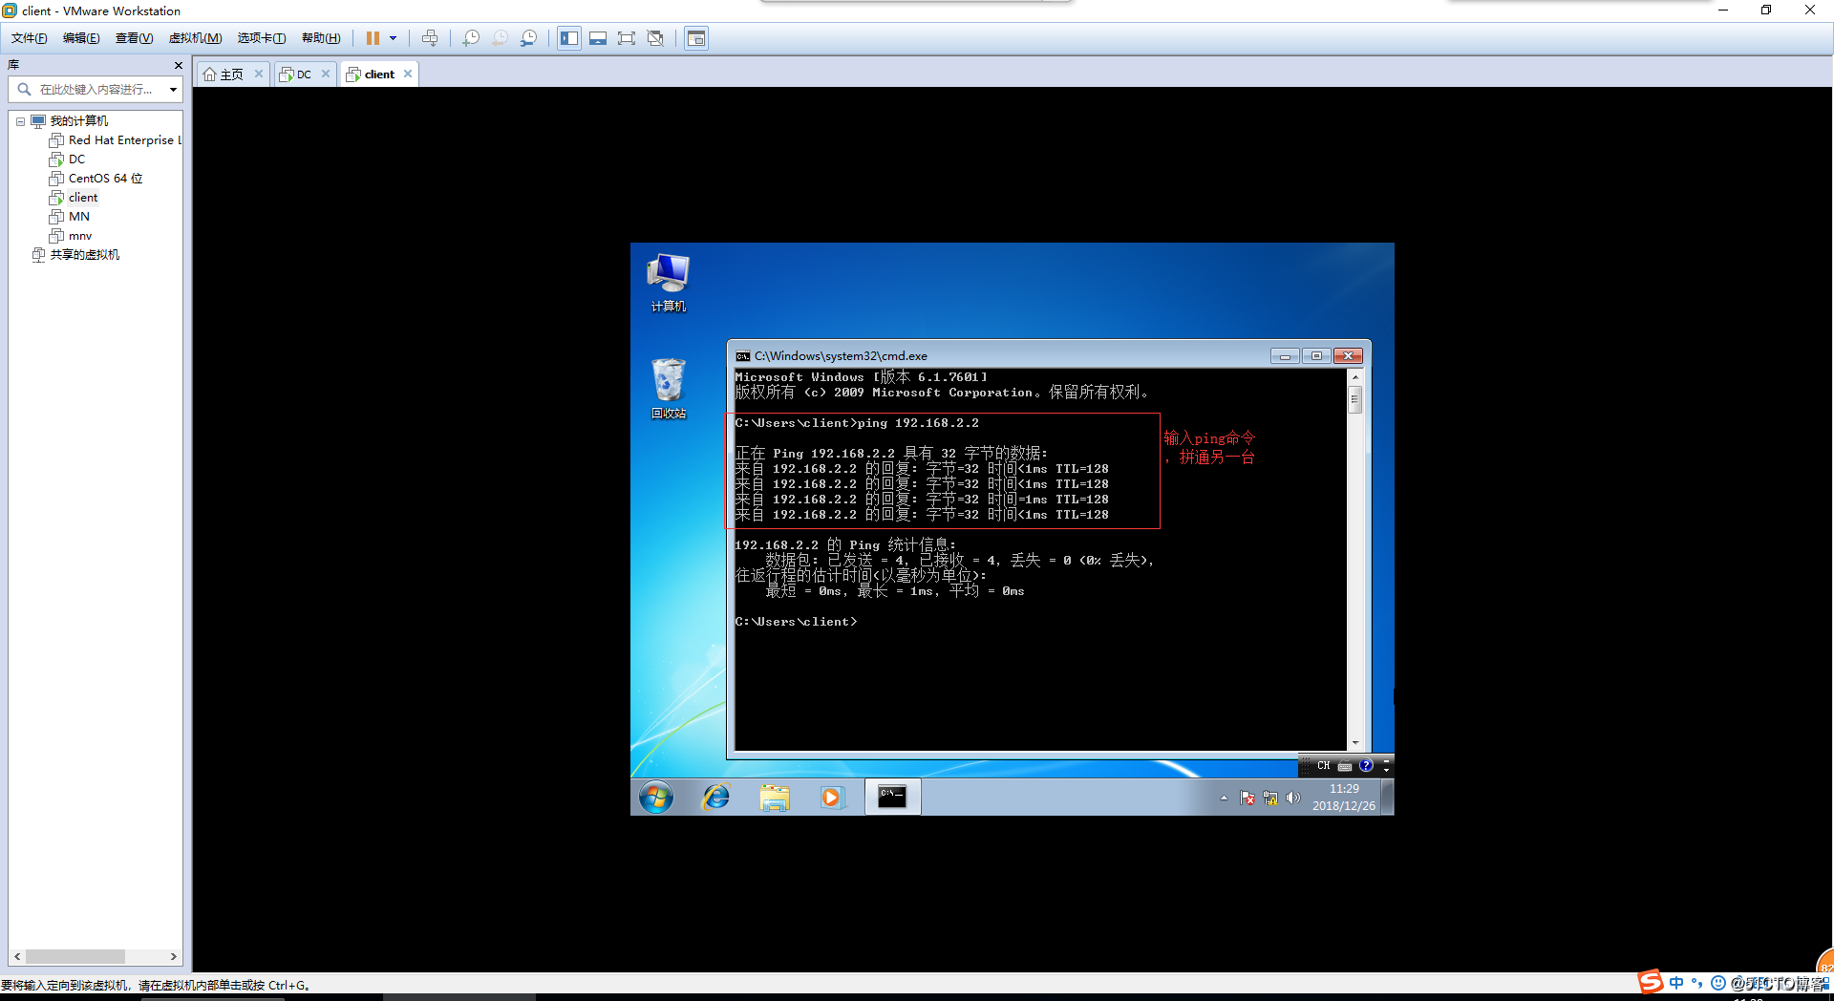
Task: Open the library search dropdown arrow
Action: pyautogui.click(x=173, y=89)
